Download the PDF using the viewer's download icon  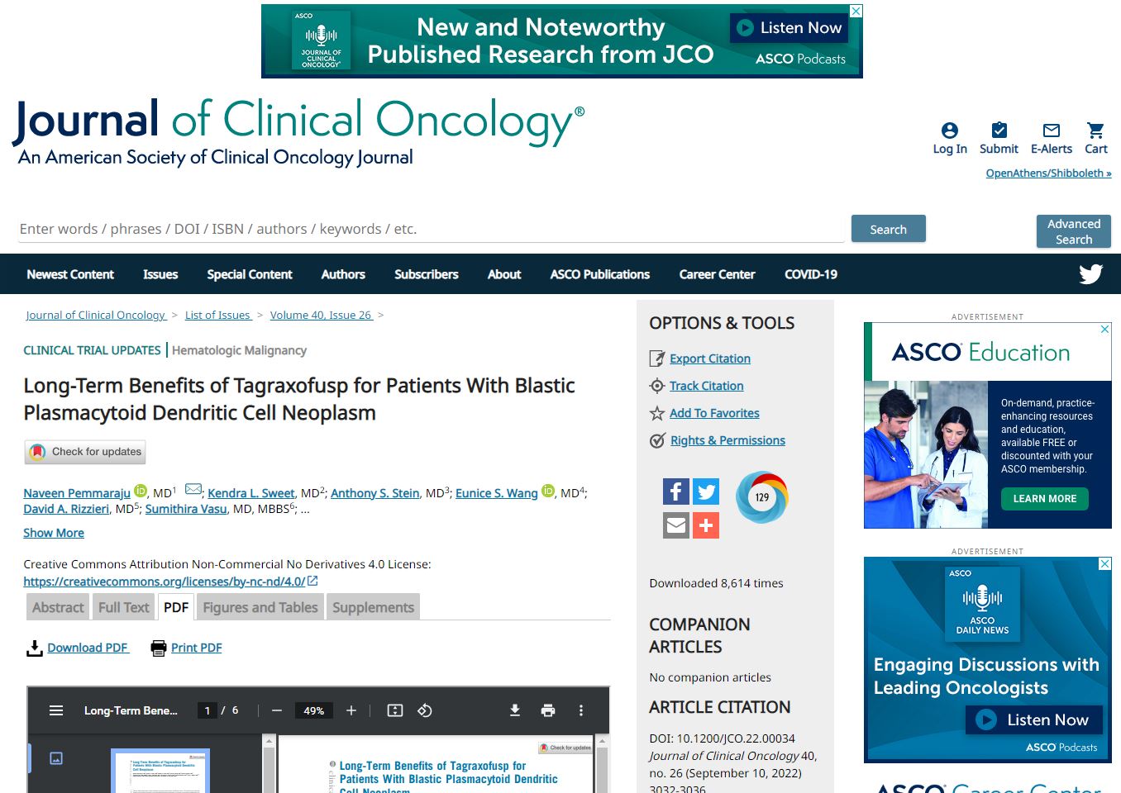[x=514, y=710]
